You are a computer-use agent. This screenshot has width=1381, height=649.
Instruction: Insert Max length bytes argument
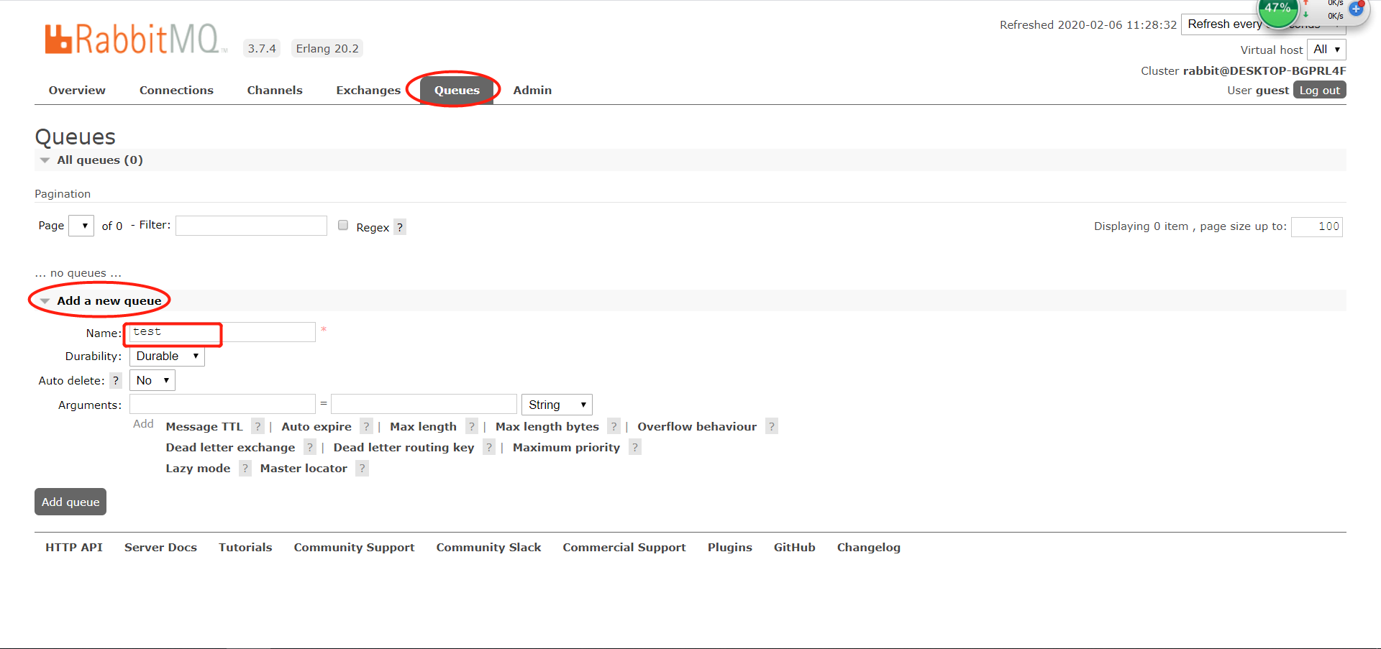[547, 426]
